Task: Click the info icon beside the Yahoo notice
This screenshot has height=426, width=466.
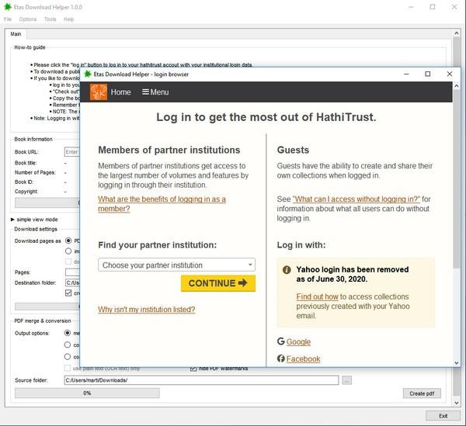Action: [x=287, y=270]
